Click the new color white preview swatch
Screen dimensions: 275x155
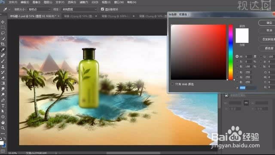click(x=242, y=32)
